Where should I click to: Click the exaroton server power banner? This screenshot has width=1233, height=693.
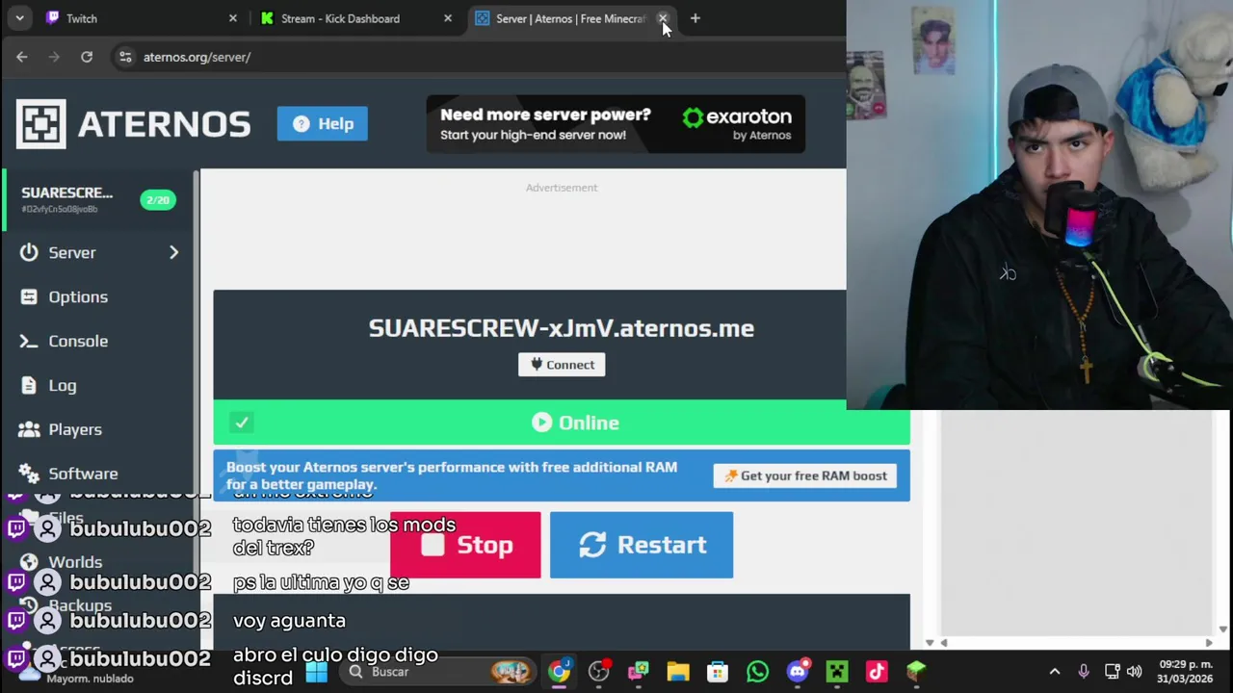pos(616,123)
